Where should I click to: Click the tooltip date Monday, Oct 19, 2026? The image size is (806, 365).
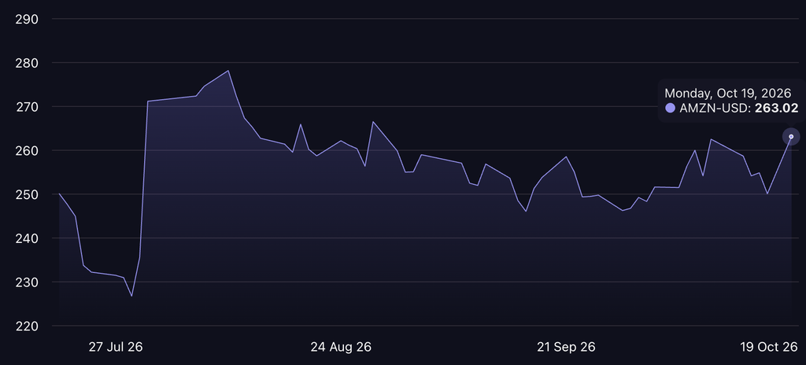click(x=728, y=93)
